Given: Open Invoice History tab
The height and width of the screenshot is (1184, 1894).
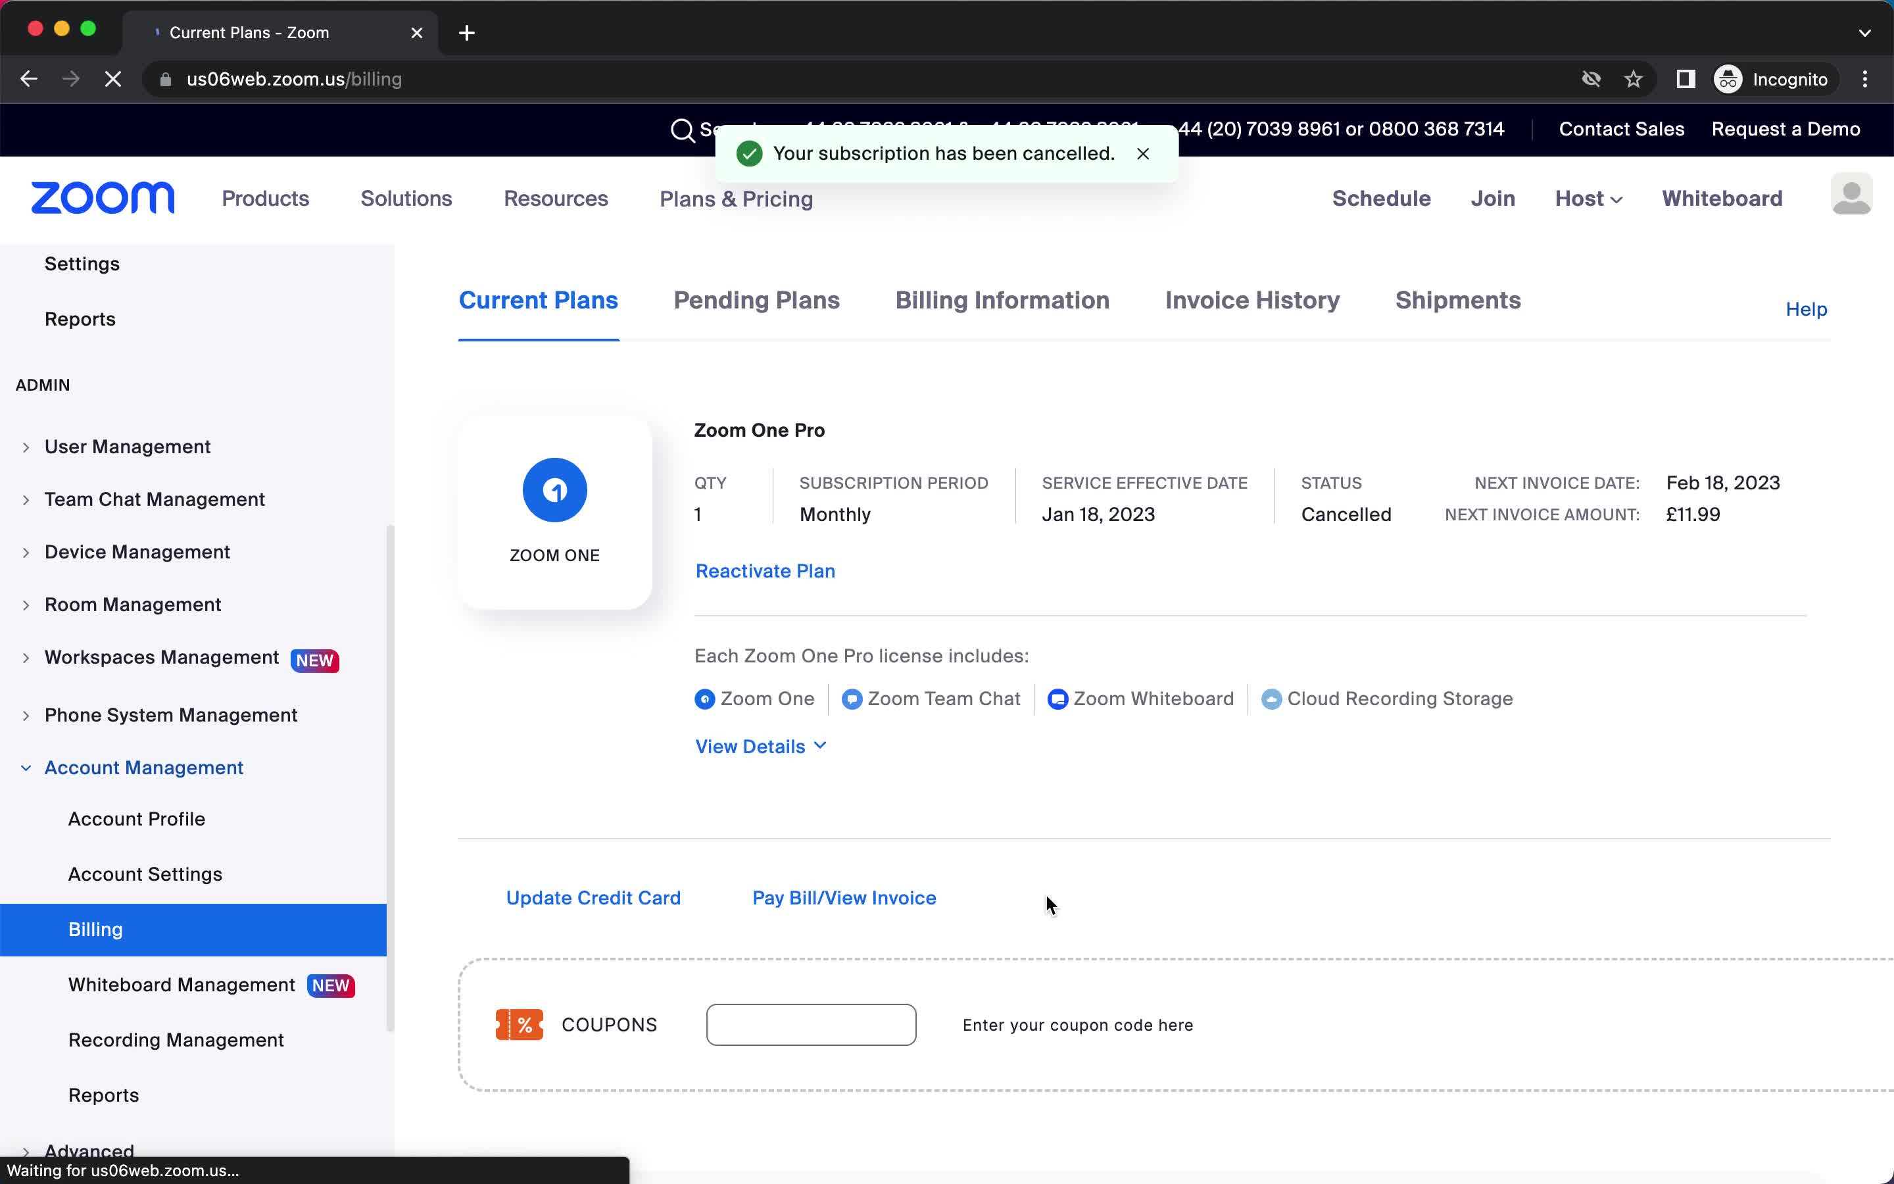Looking at the screenshot, I should click(x=1252, y=300).
